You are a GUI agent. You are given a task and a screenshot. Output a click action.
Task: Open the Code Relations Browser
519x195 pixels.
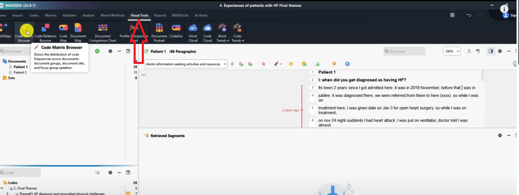point(45,32)
